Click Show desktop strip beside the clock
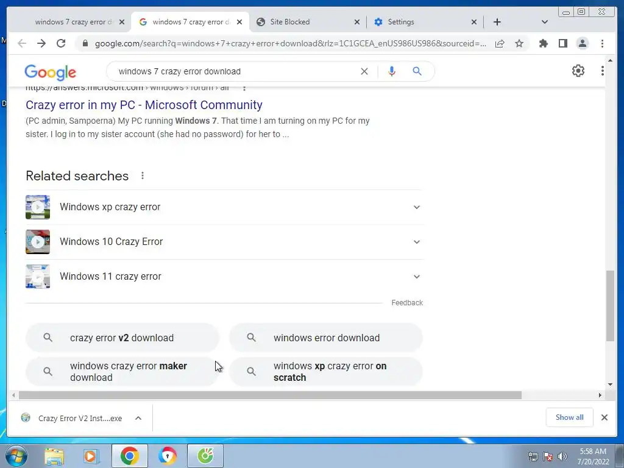 620,456
